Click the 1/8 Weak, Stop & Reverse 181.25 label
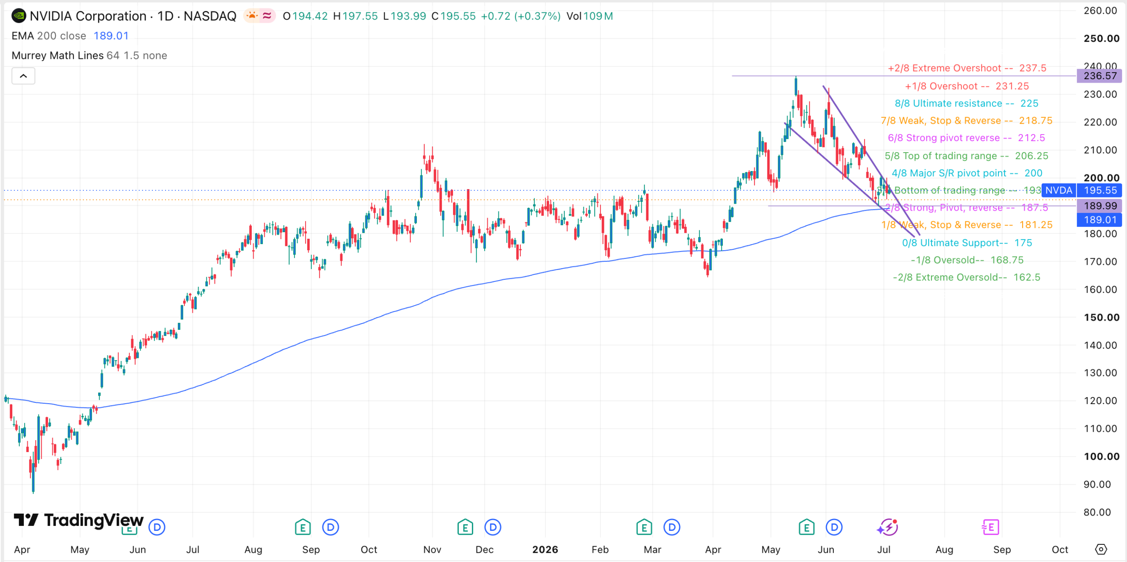The image size is (1127, 562). click(967, 225)
